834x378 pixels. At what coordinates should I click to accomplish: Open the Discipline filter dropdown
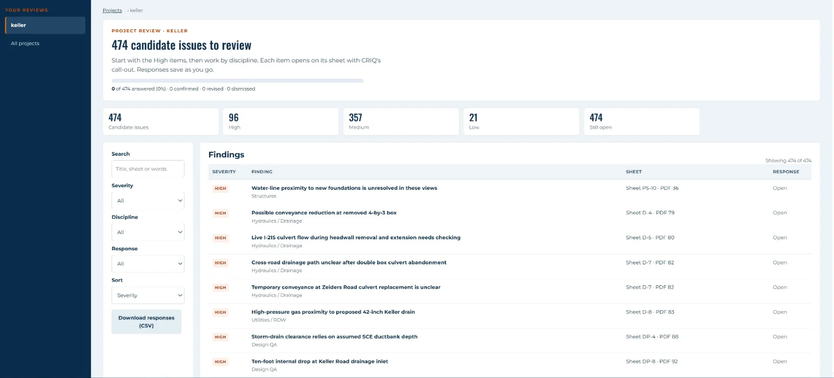click(148, 232)
